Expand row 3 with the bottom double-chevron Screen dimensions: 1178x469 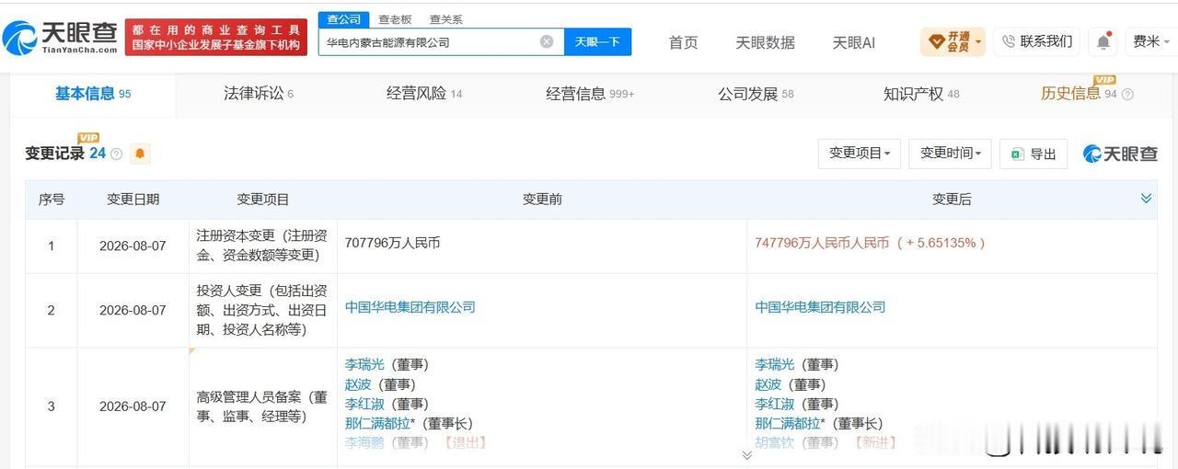[x=747, y=454]
